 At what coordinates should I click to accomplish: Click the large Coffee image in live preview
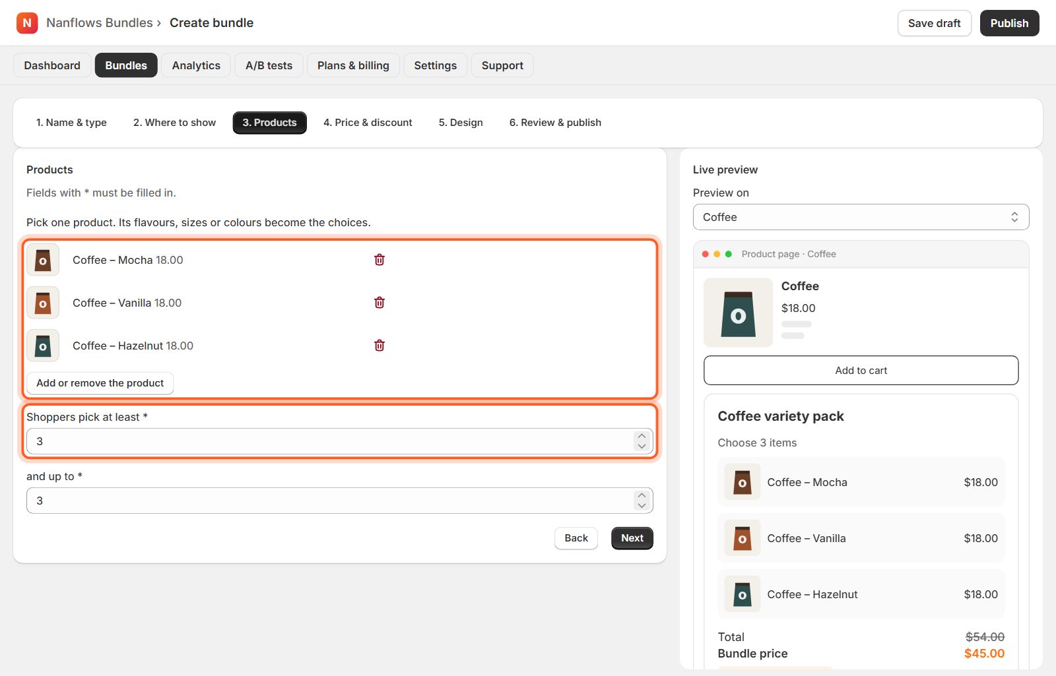738,313
